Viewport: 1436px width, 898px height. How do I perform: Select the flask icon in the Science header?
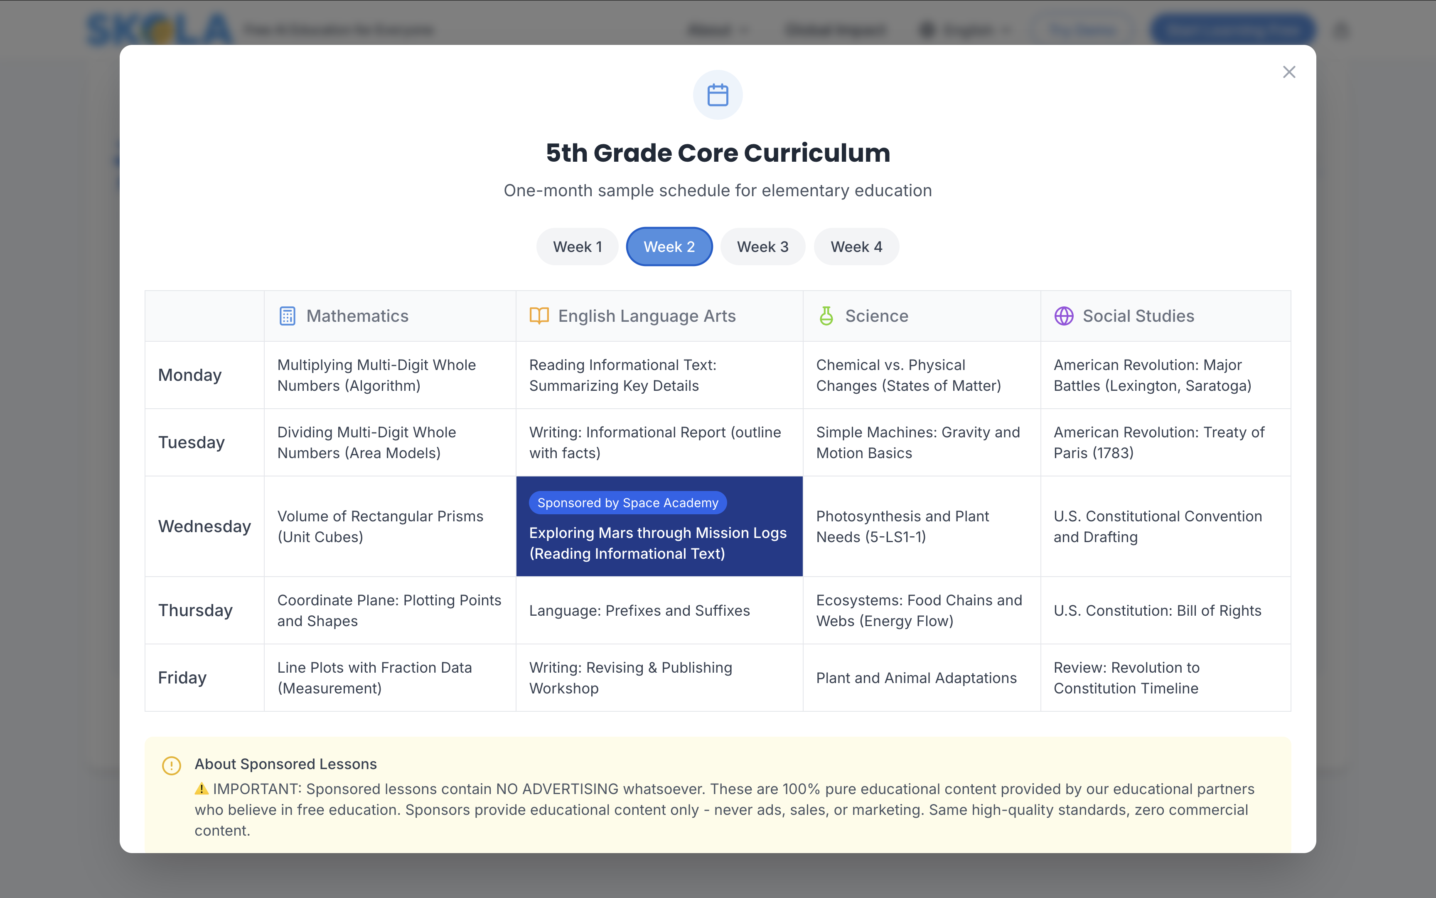pos(826,316)
